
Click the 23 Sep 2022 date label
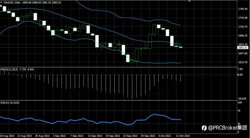tap(130, 136)
